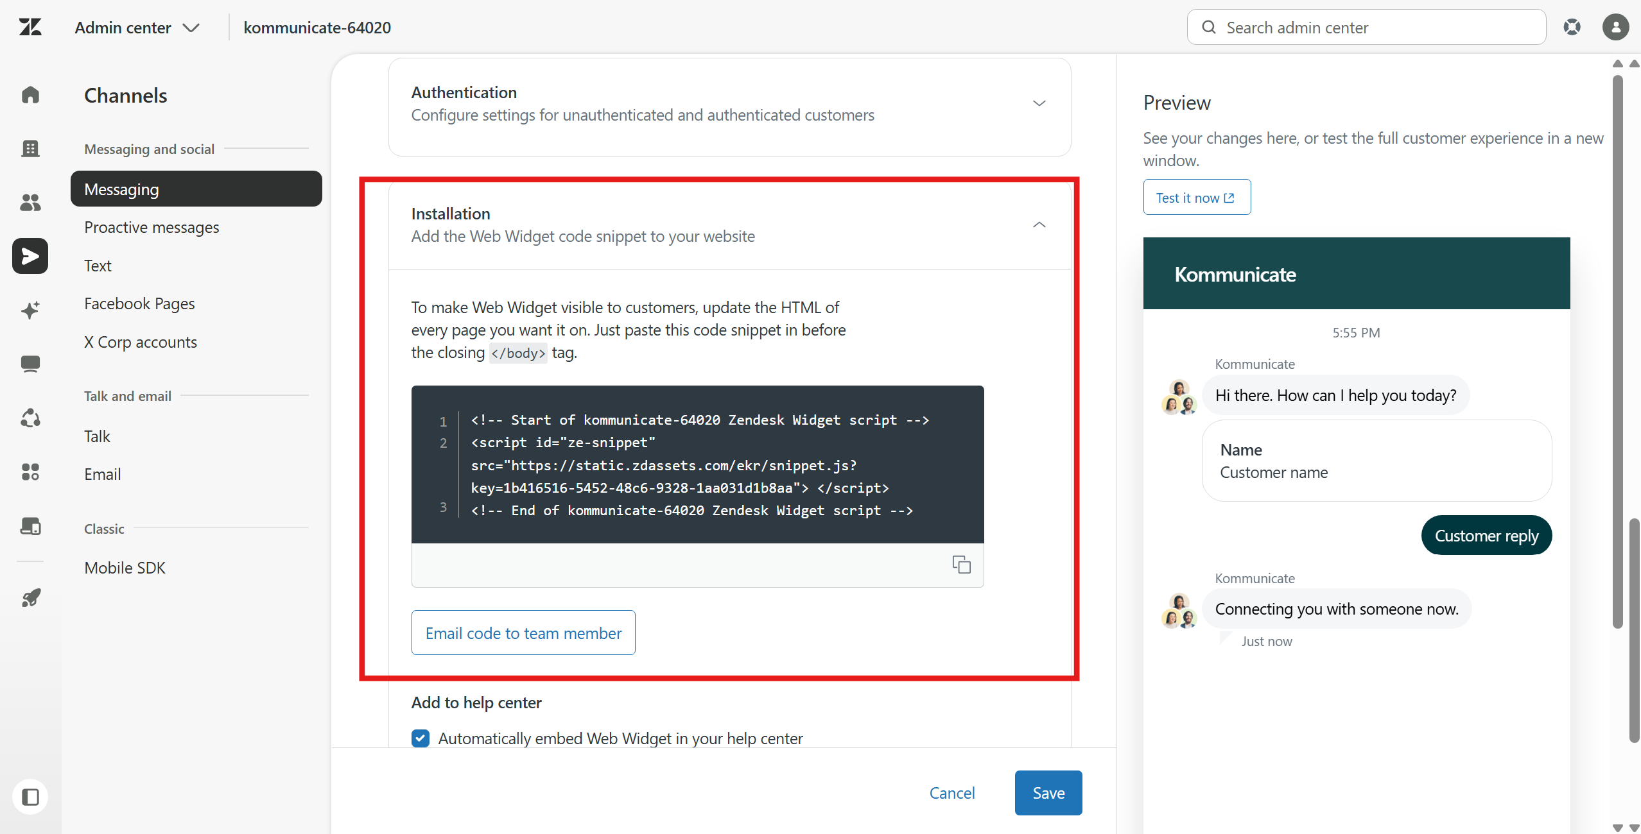Open the devices icon in sidebar
The image size is (1641, 834).
pos(30,526)
